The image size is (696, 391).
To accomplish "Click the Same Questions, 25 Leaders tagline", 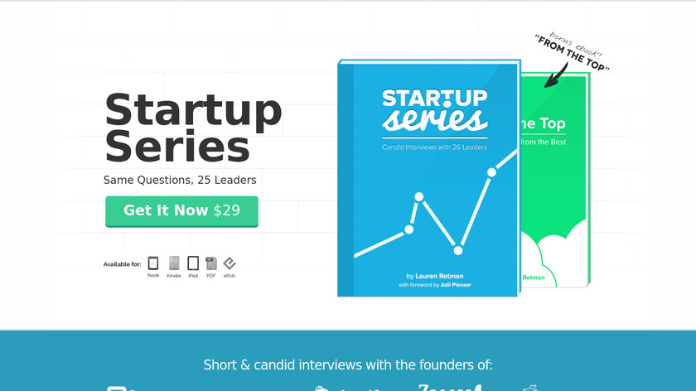I will click(x=180, y=180).
